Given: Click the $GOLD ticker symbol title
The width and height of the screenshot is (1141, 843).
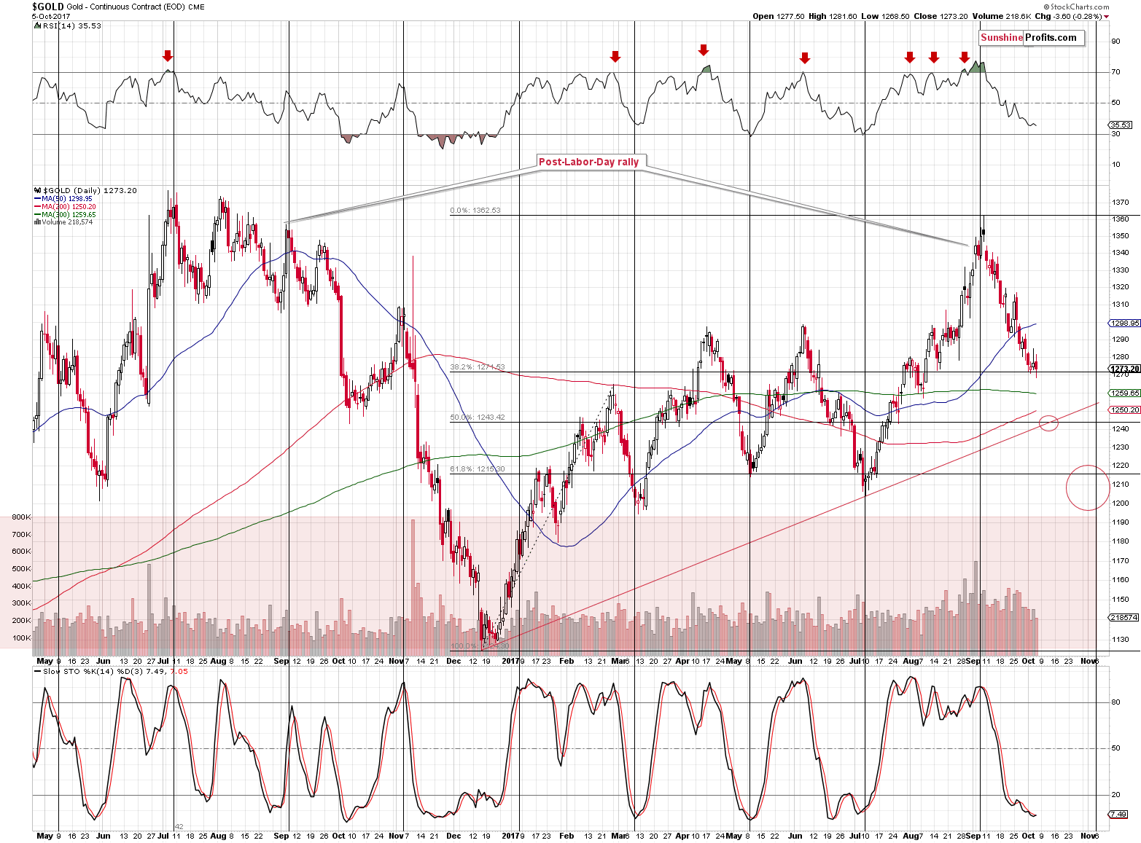Looking at the screenshot, I should pyautogui.click(x=48, y=7).
